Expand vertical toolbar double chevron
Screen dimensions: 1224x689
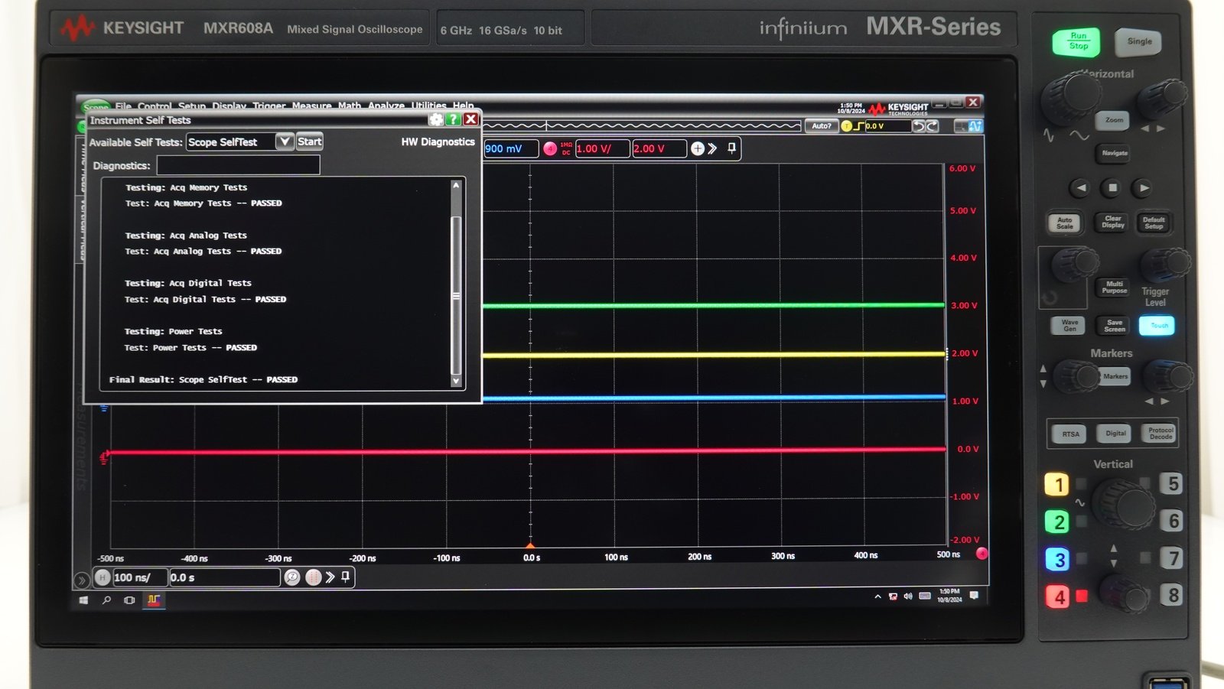coord(713,148)
